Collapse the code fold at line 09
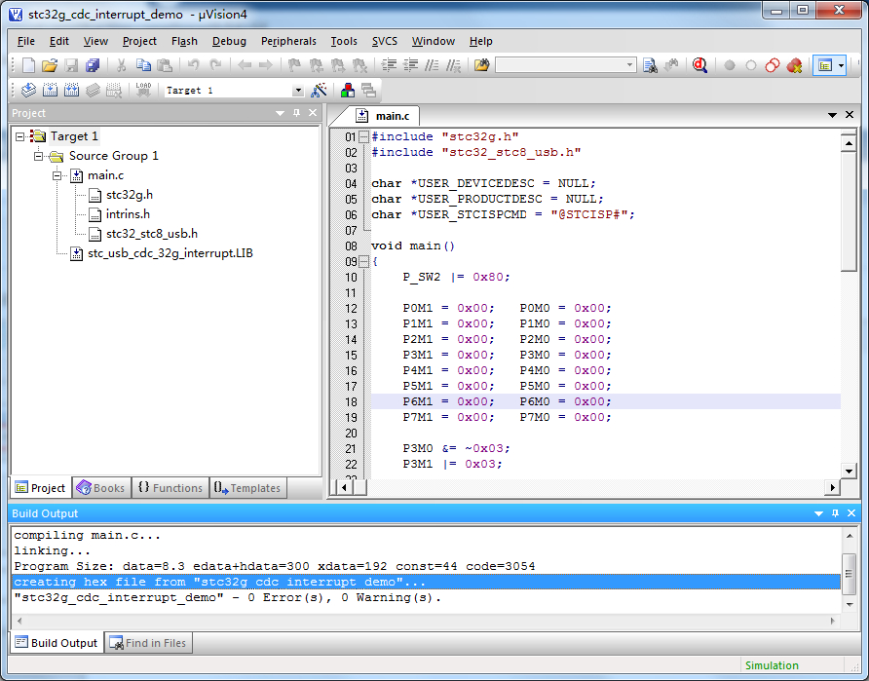 click(x=363, y=261)
